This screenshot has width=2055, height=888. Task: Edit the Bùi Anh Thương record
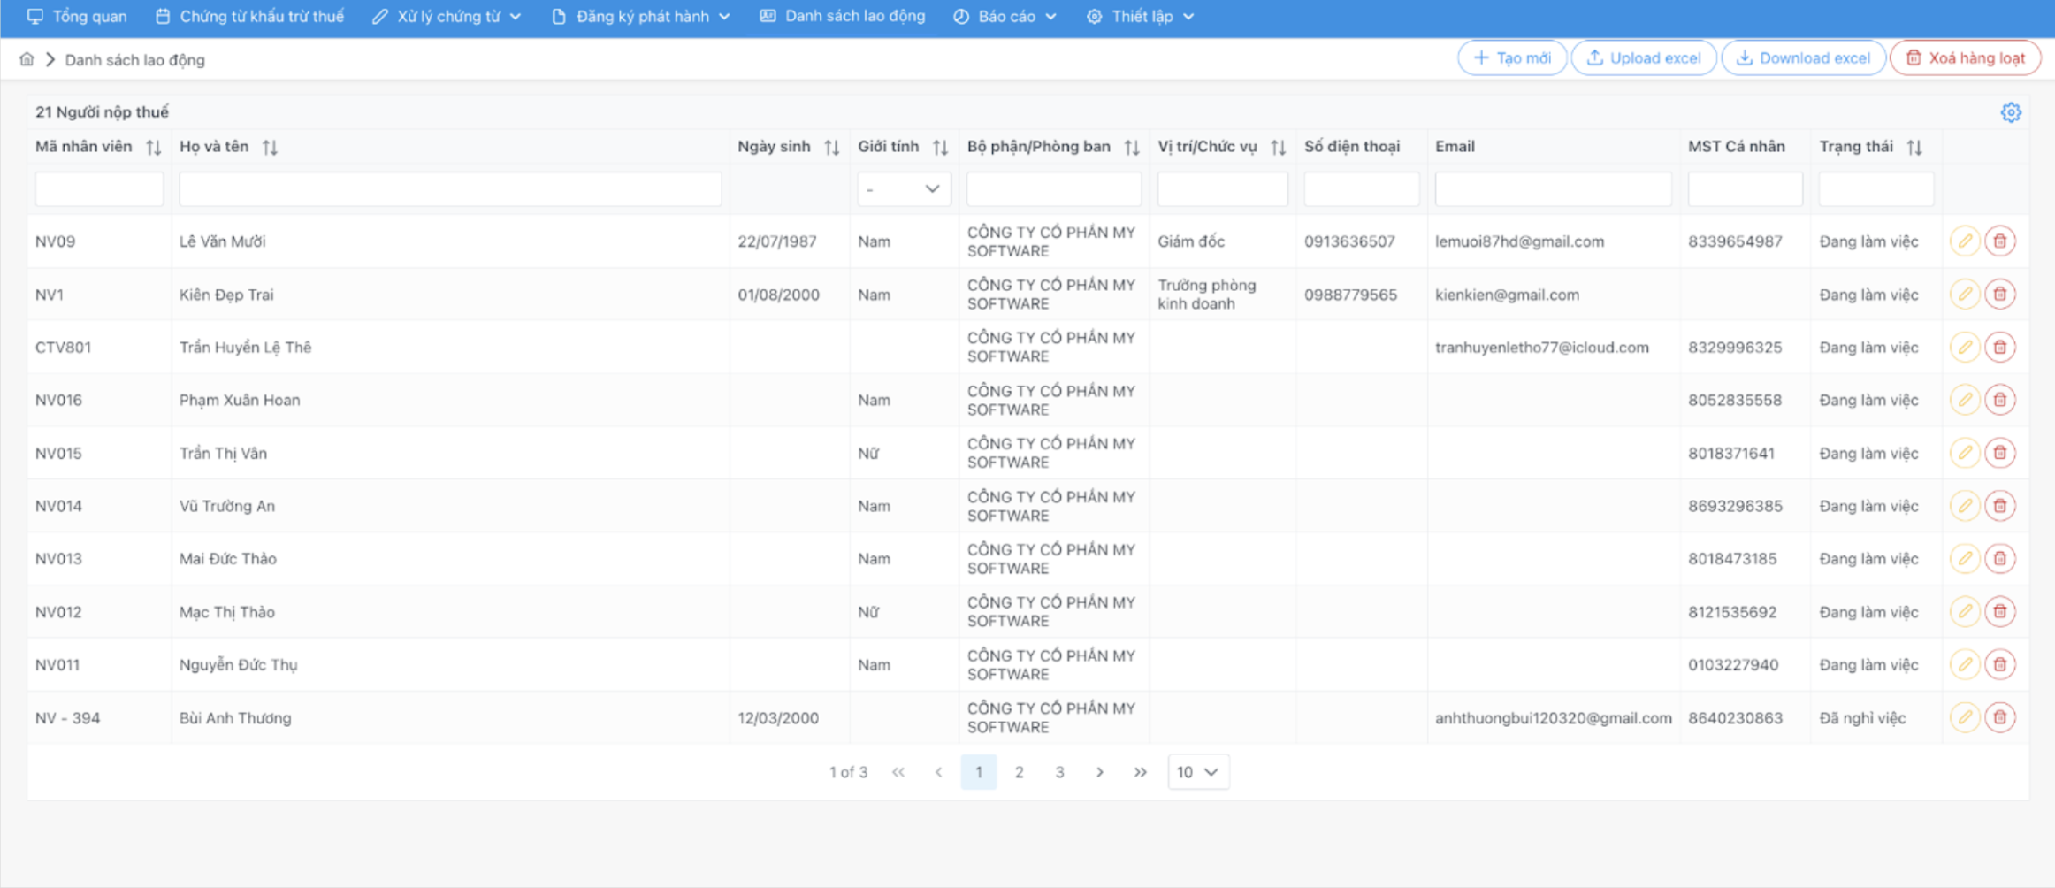click(x=1964, y=717)
